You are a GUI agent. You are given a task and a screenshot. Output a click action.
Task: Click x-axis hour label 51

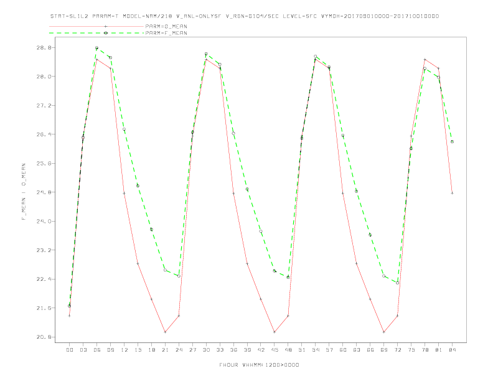pos(302,350)
